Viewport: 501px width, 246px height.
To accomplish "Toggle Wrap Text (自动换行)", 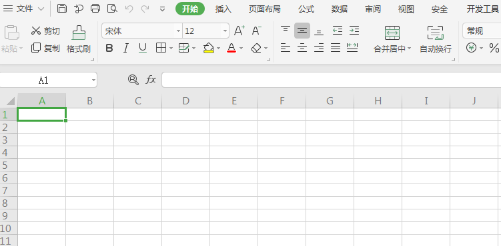I will point(436,39).
